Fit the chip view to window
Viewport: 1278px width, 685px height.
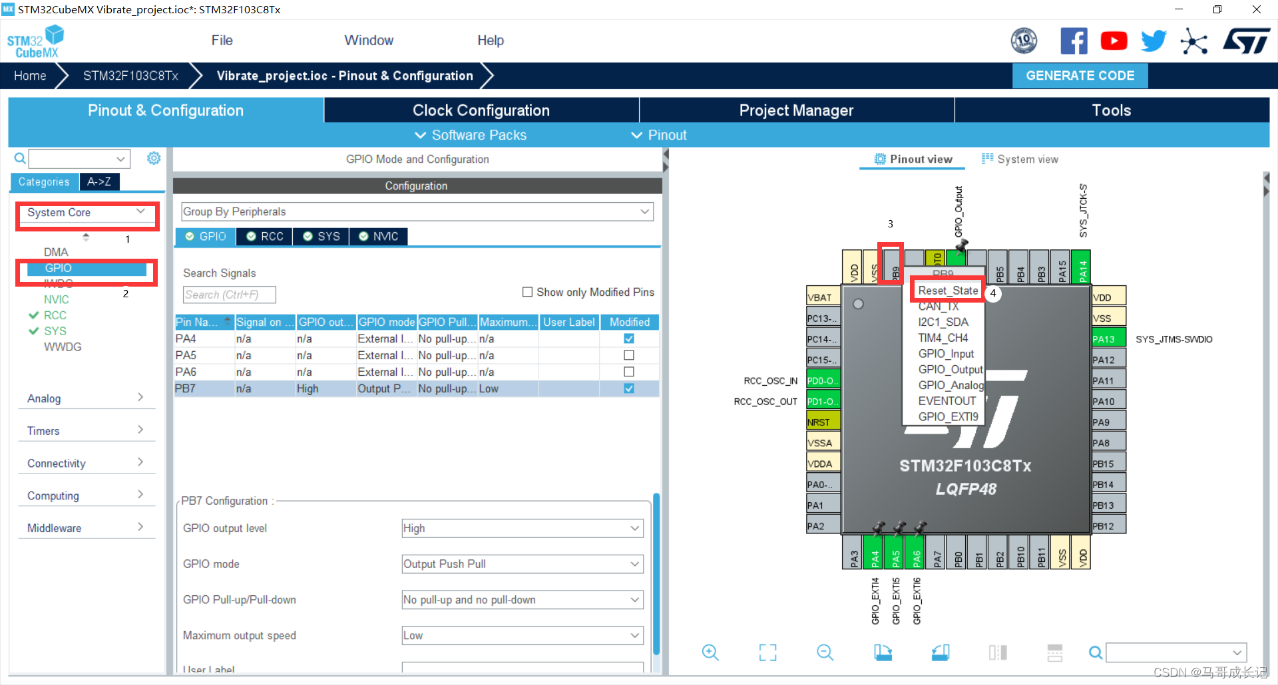pos(767,652)
